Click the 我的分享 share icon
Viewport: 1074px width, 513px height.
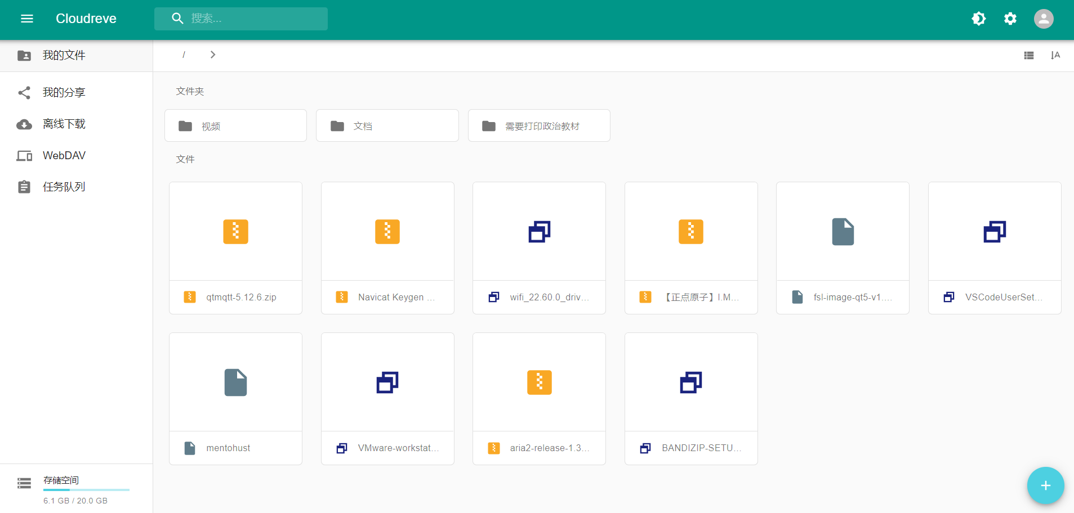pos(24,92)
